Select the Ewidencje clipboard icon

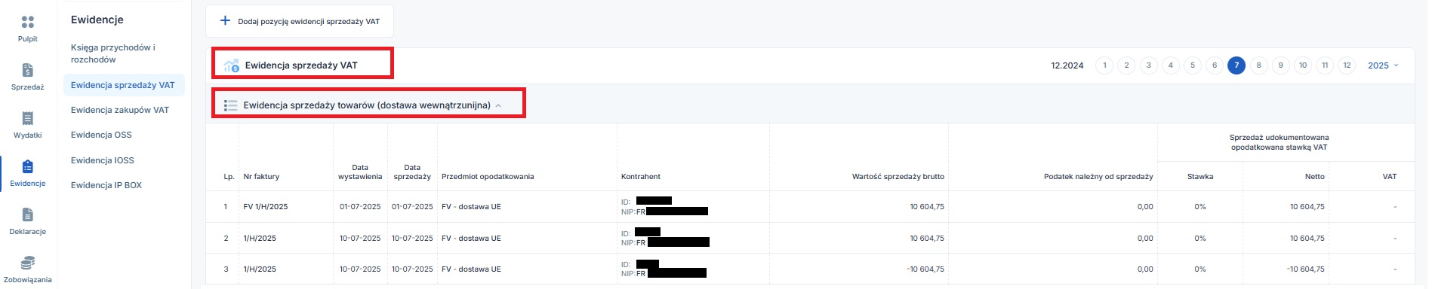(28, 166)
